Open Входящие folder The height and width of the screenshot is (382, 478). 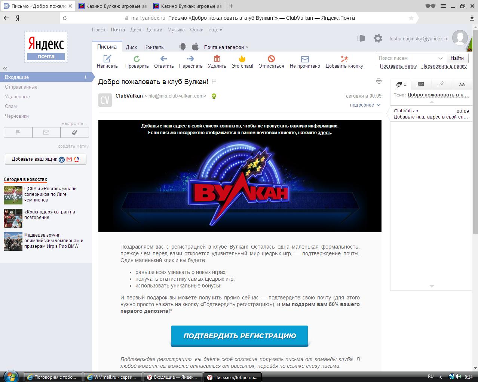point(46,77)
